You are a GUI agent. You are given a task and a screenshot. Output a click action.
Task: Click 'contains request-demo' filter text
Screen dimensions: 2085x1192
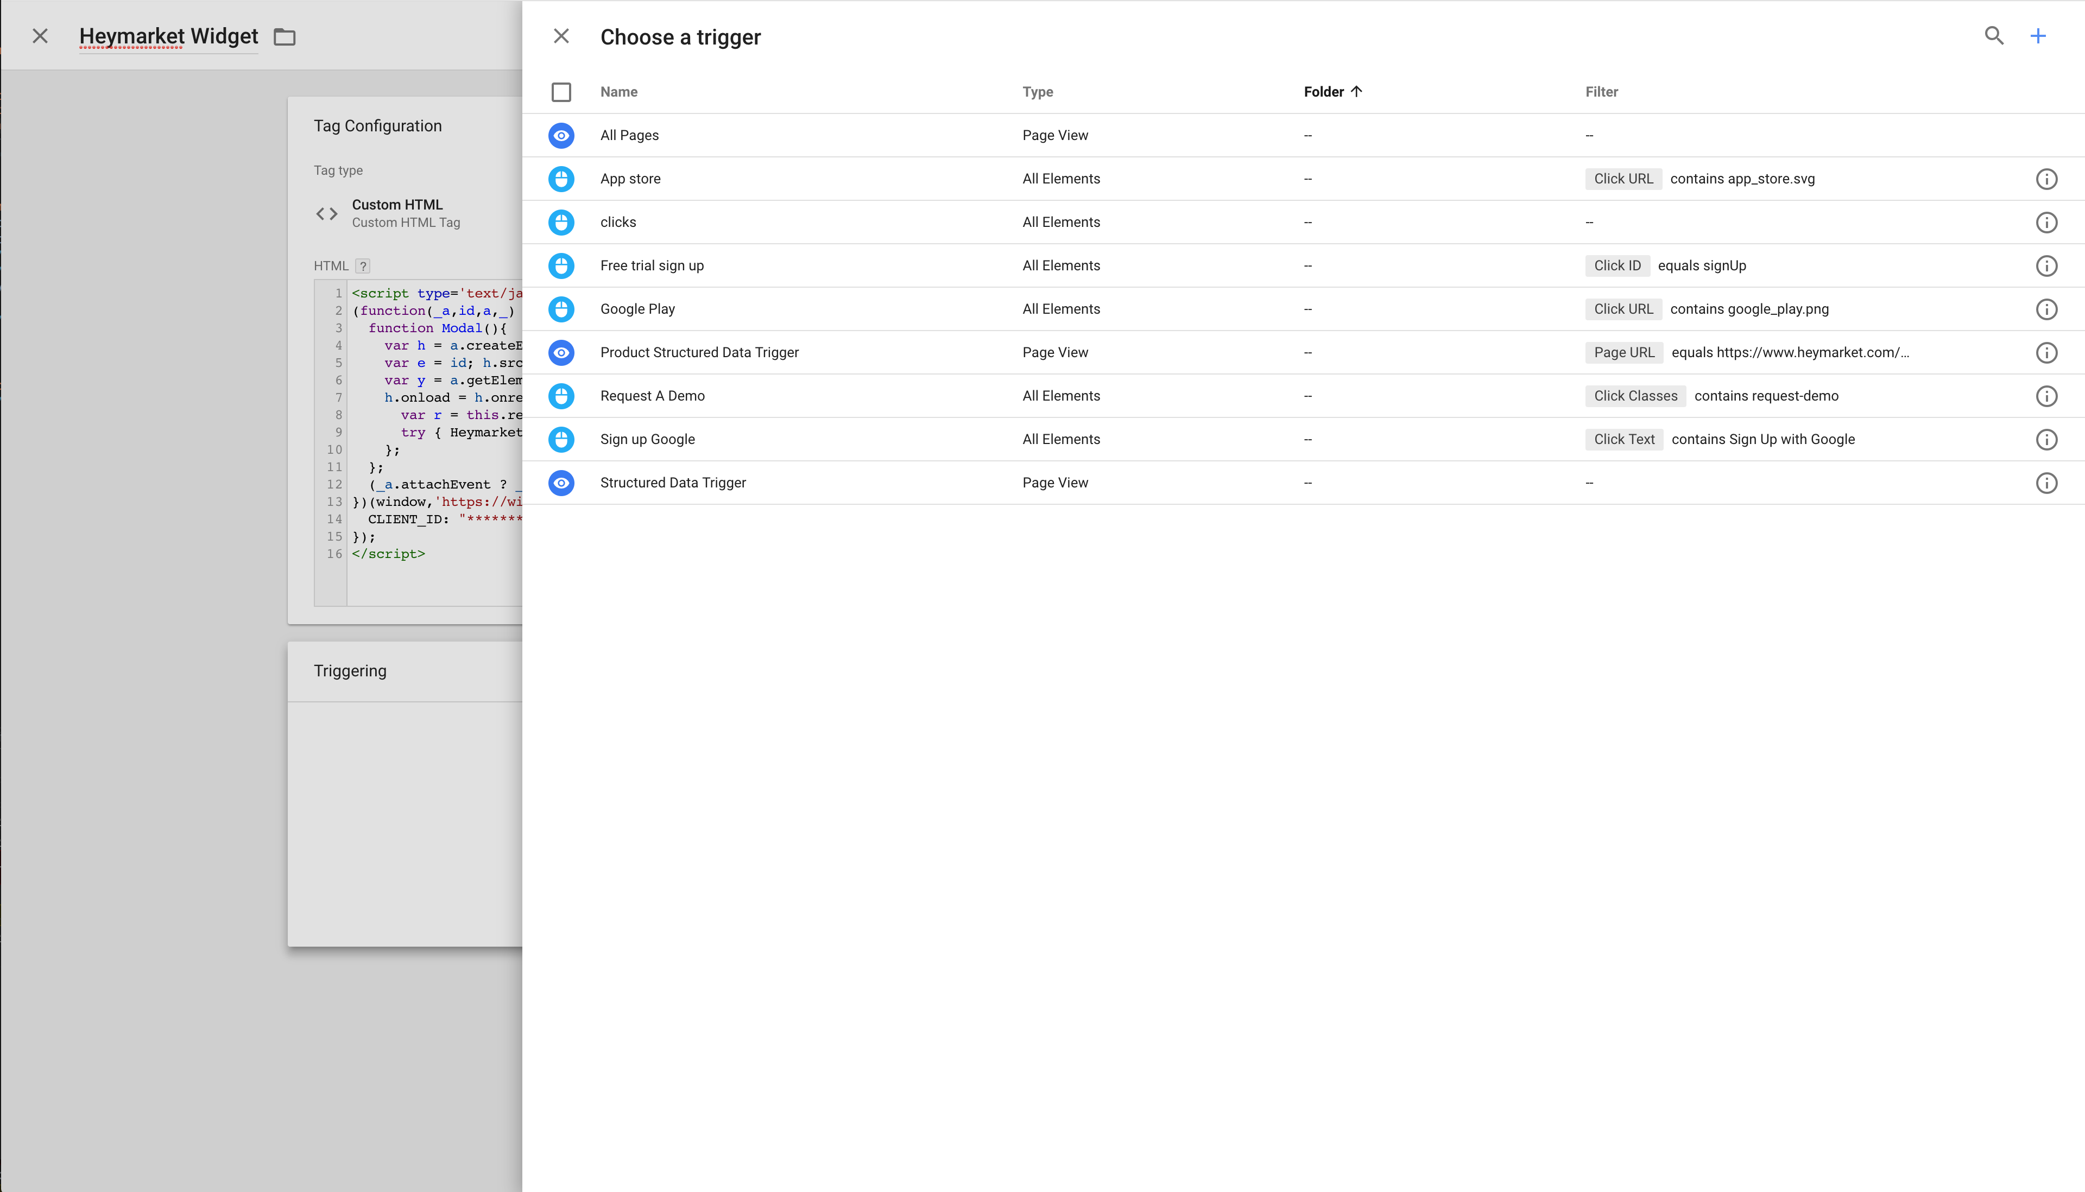tap(1766, 395)
